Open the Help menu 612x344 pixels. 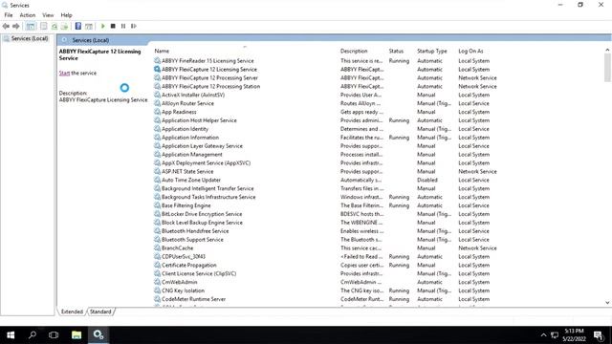pos(66,15)
